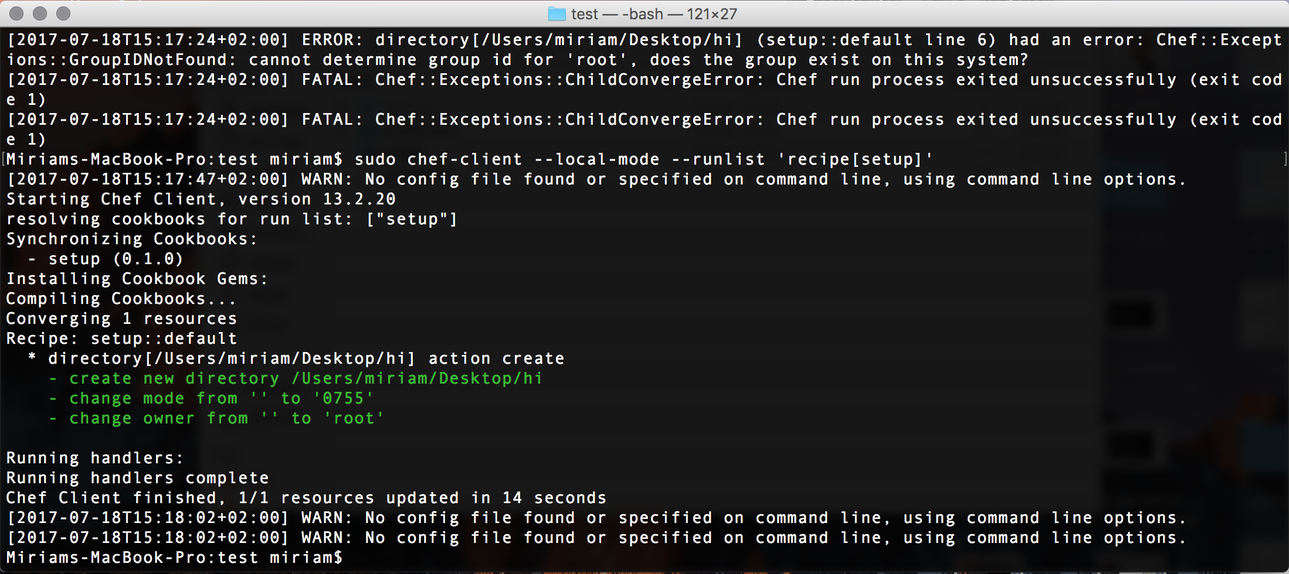
Task: Click the '- setup (0.1.0)' cookbook entry
Action: 106,259
